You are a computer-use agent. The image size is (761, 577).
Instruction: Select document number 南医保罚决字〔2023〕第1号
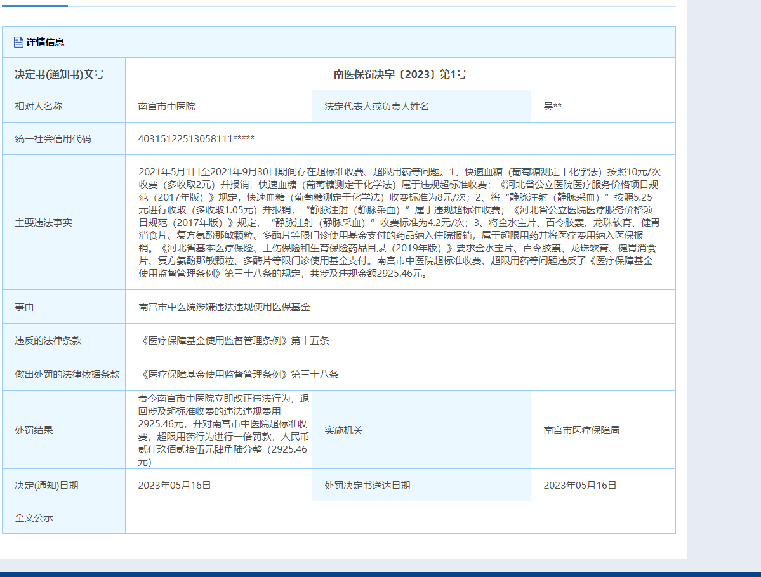click(400, 74)
